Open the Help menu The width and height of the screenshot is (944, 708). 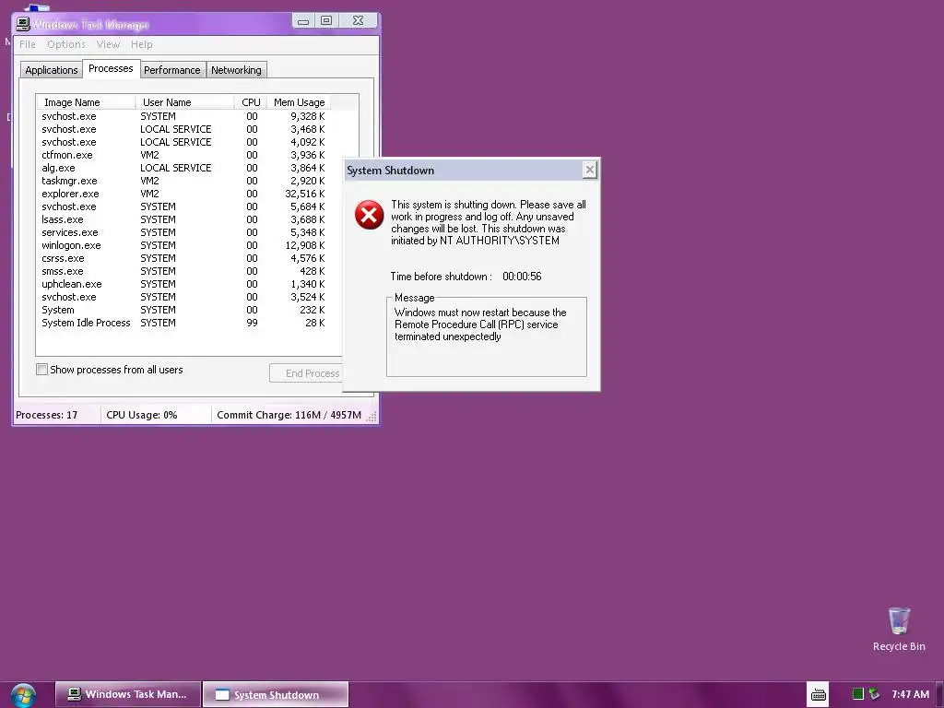(141, 44)
